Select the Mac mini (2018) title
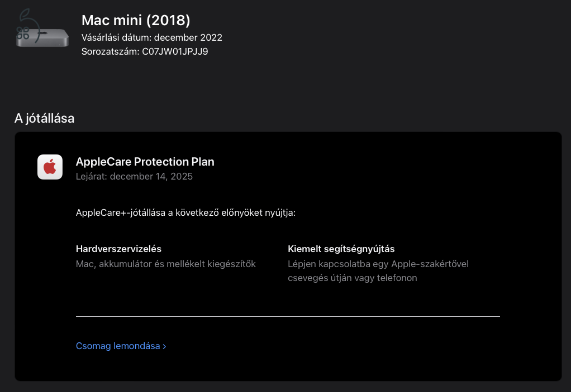571x392 pixels. (136, 20)
